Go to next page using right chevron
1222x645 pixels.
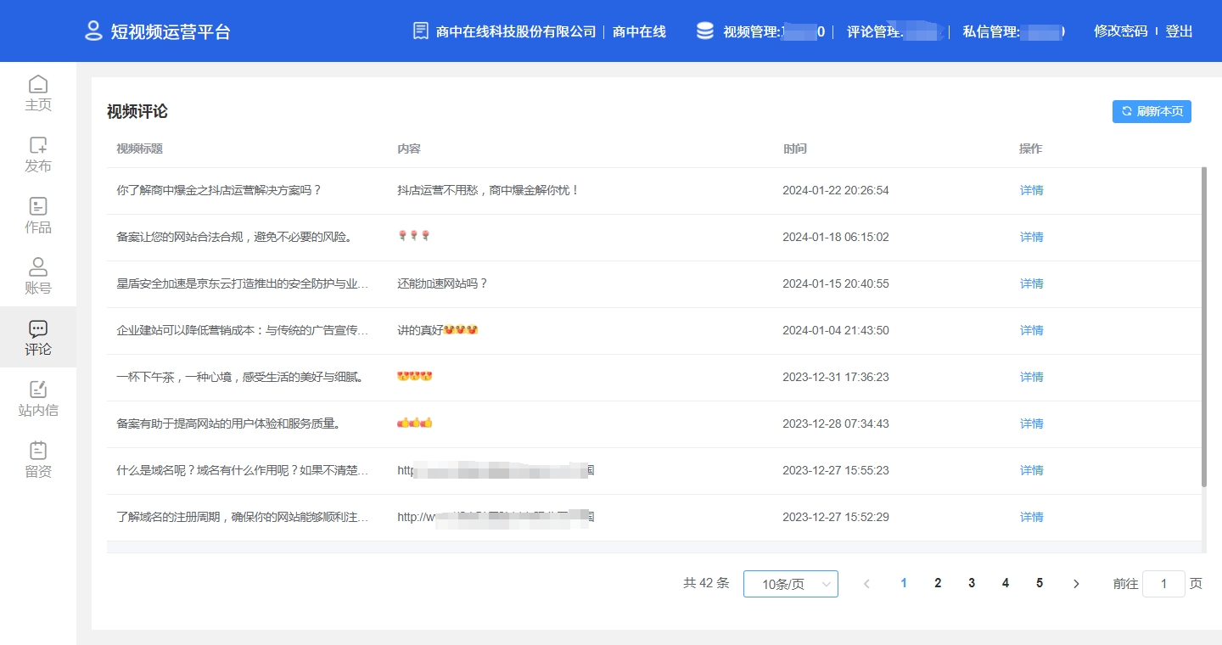pos(1076,584)
